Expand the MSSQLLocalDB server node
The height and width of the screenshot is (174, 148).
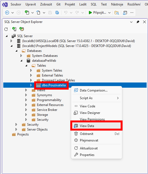coord(11,41)
